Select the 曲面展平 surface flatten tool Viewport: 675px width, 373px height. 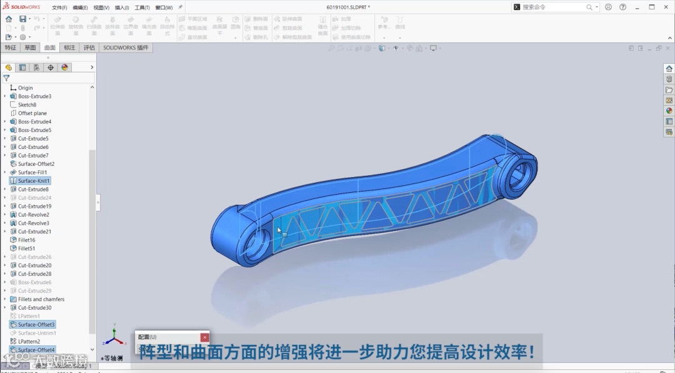(x=219, y=26)
